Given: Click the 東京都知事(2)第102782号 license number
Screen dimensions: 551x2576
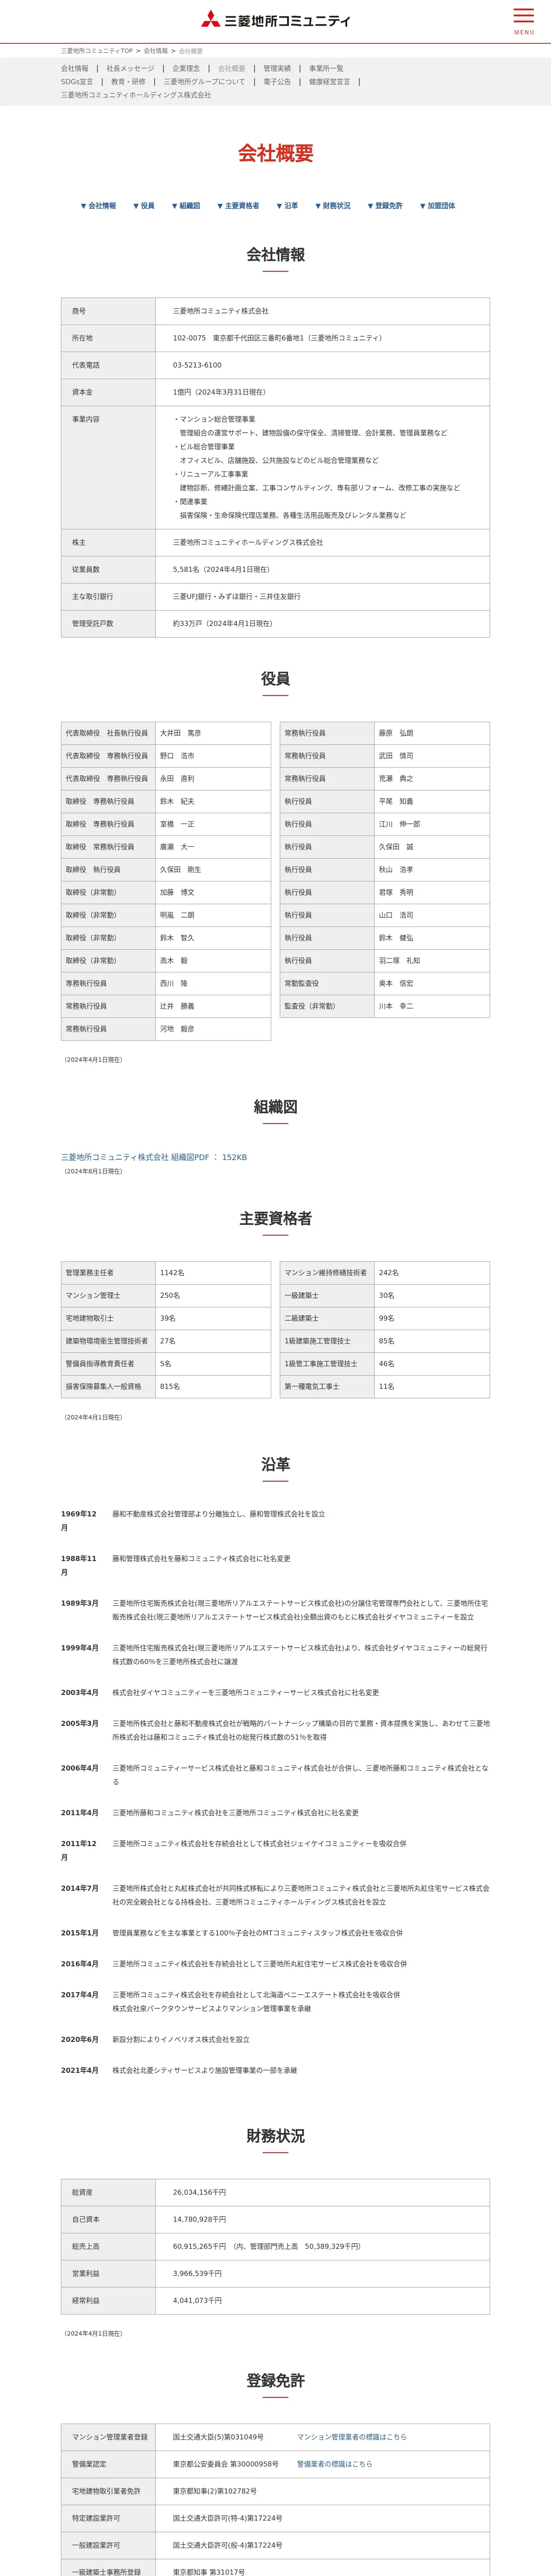Looking at the screenshot, I should coord(215,2491).
